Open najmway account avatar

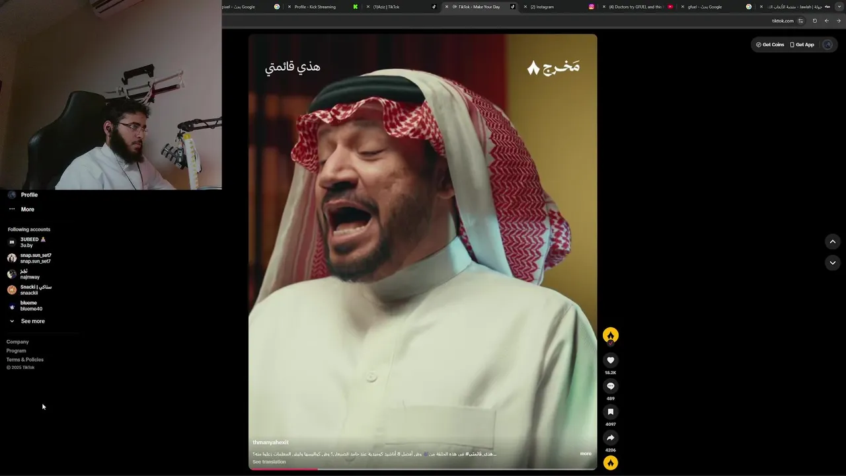(x=12, y=274)
